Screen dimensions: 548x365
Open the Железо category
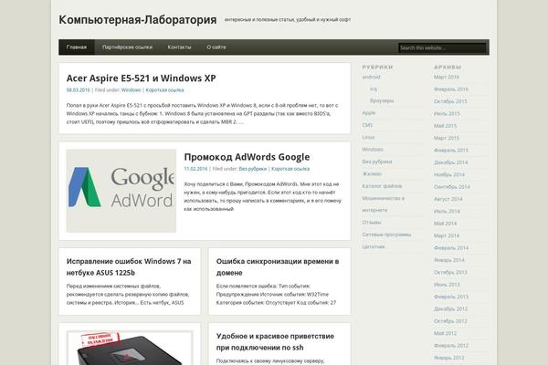pyautogui.click(x=372, y=173)
